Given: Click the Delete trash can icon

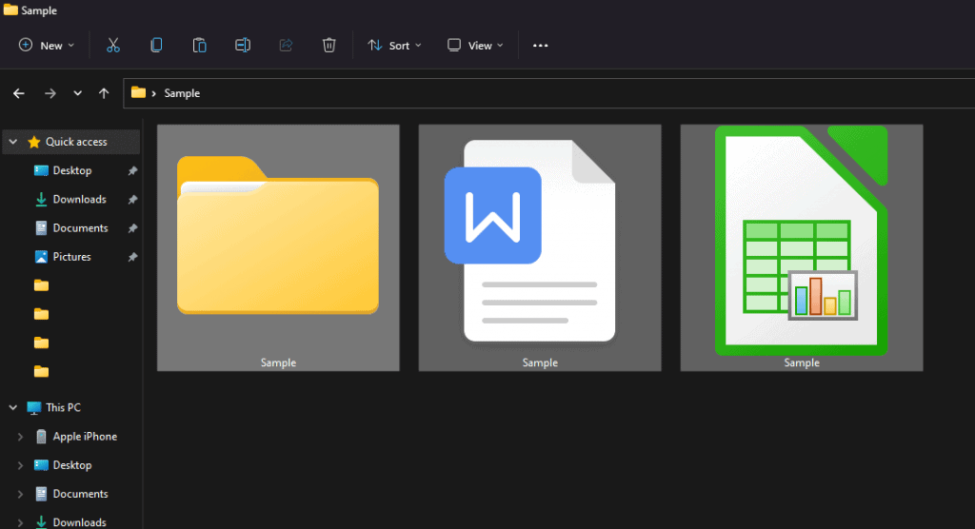Looking at the screenshot, I should pos(328,45).
